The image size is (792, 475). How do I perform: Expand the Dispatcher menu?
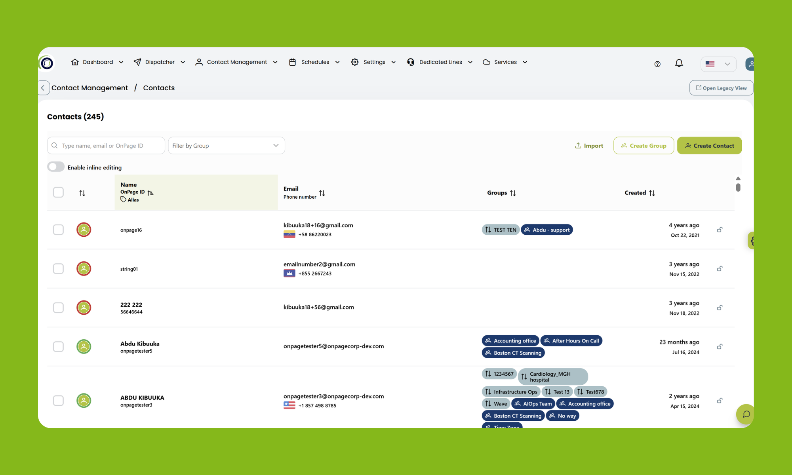click(x=160, y=62)
